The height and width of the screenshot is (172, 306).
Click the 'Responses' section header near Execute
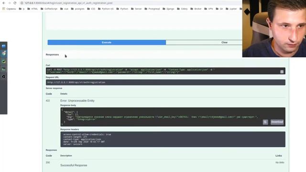[x=52, y=54]
